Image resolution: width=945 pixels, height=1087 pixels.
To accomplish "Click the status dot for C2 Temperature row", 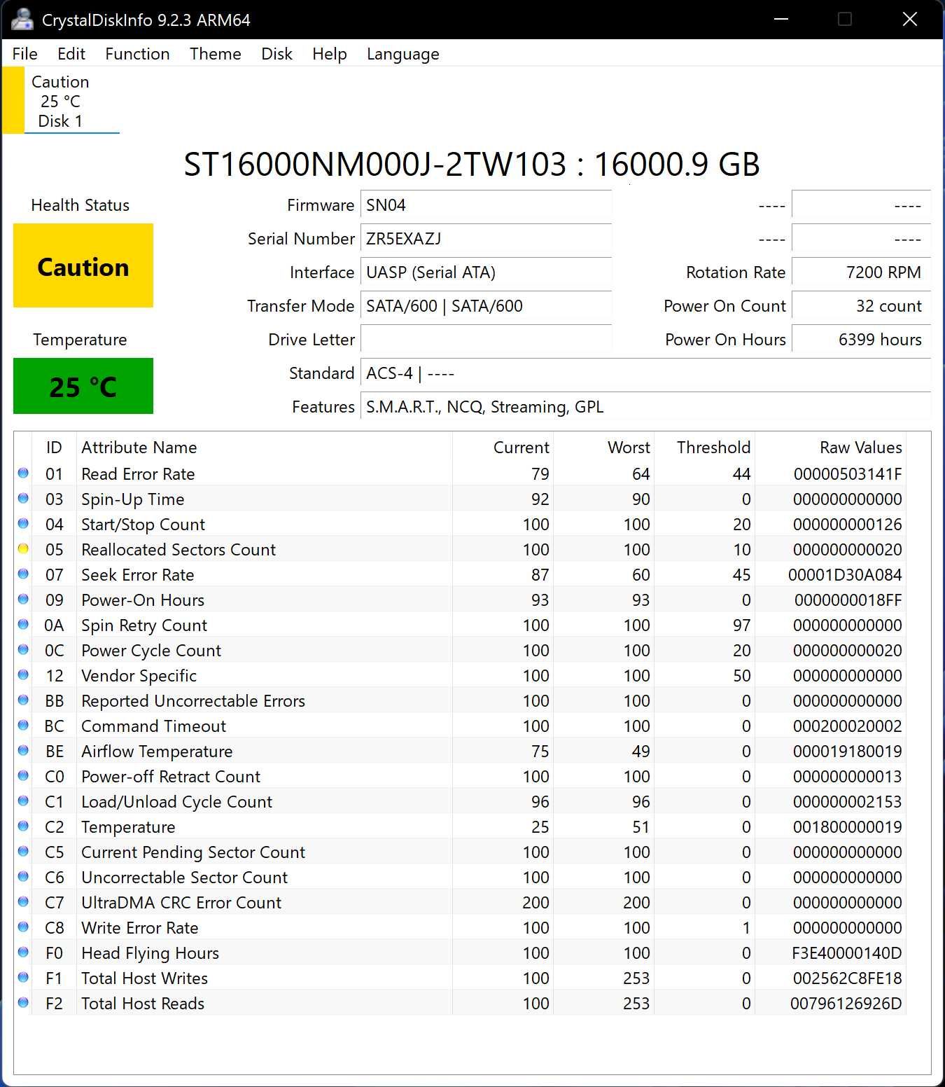I will coord(23,826).
